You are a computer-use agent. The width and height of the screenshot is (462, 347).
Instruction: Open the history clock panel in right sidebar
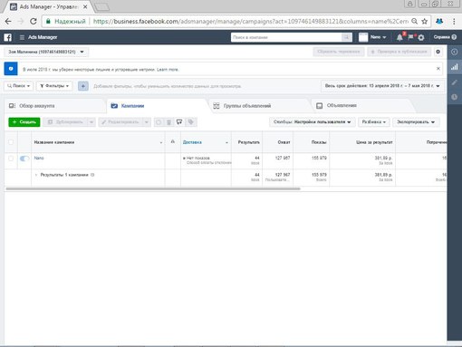pyautogui.click(x=454, y=97)
